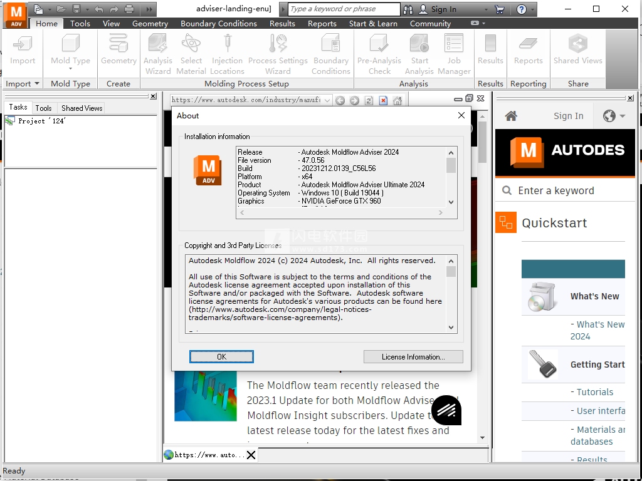This screenshot has width=642, height=481.
Task: Expand the Import panel dropdown arrow
Action: click(37, 83)
